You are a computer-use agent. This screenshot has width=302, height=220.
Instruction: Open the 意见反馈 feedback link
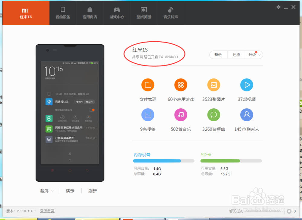47,211
